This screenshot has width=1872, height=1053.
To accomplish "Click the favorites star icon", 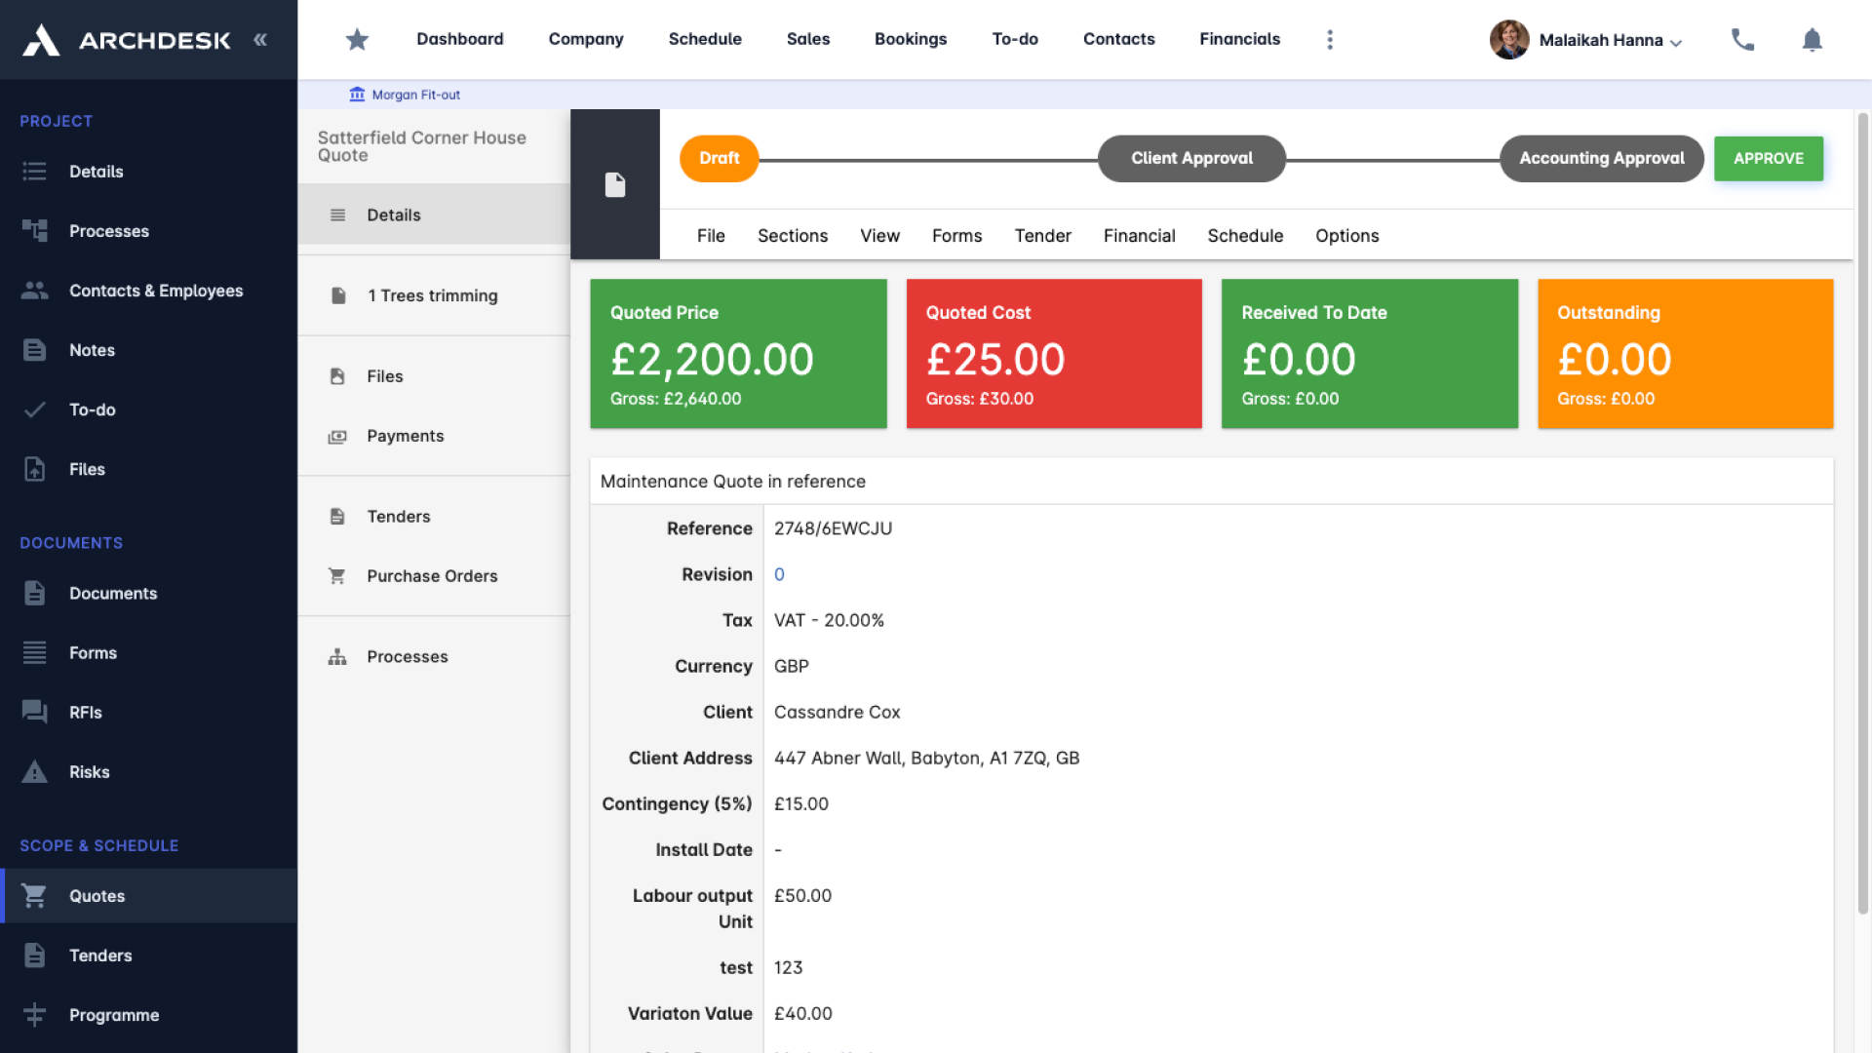I will coord(357,40).
